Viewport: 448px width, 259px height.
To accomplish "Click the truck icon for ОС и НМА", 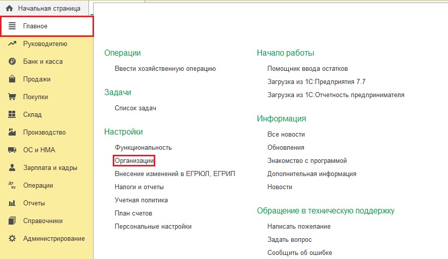I will point(13,150).
